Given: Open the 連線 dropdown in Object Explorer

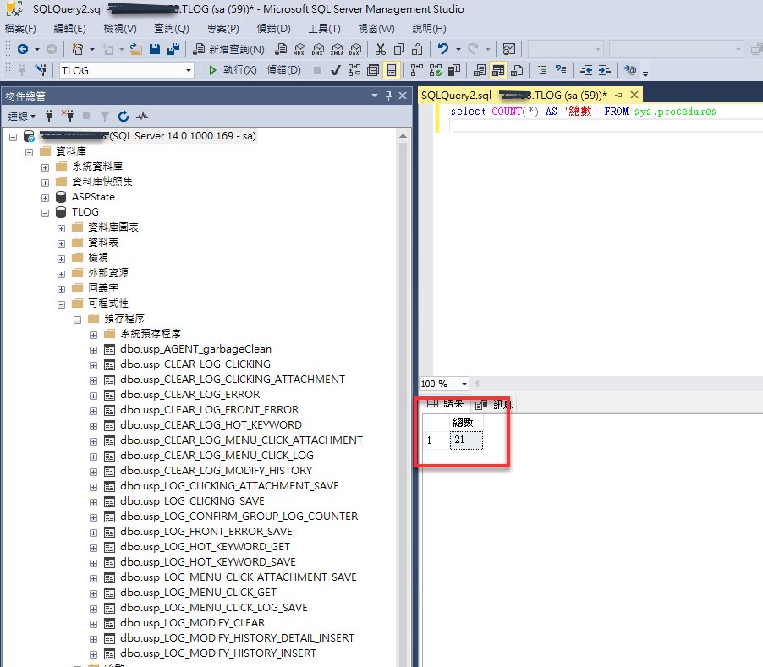Looking at the screenshot, I should pos(22,116).
